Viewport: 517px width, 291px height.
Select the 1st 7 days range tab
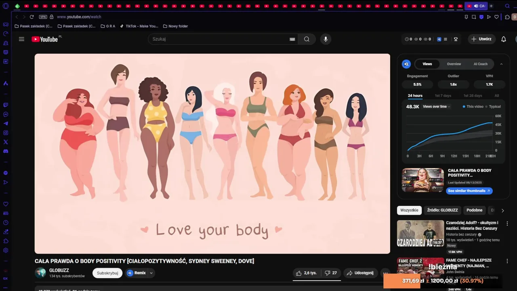click(x=443, y=96)
